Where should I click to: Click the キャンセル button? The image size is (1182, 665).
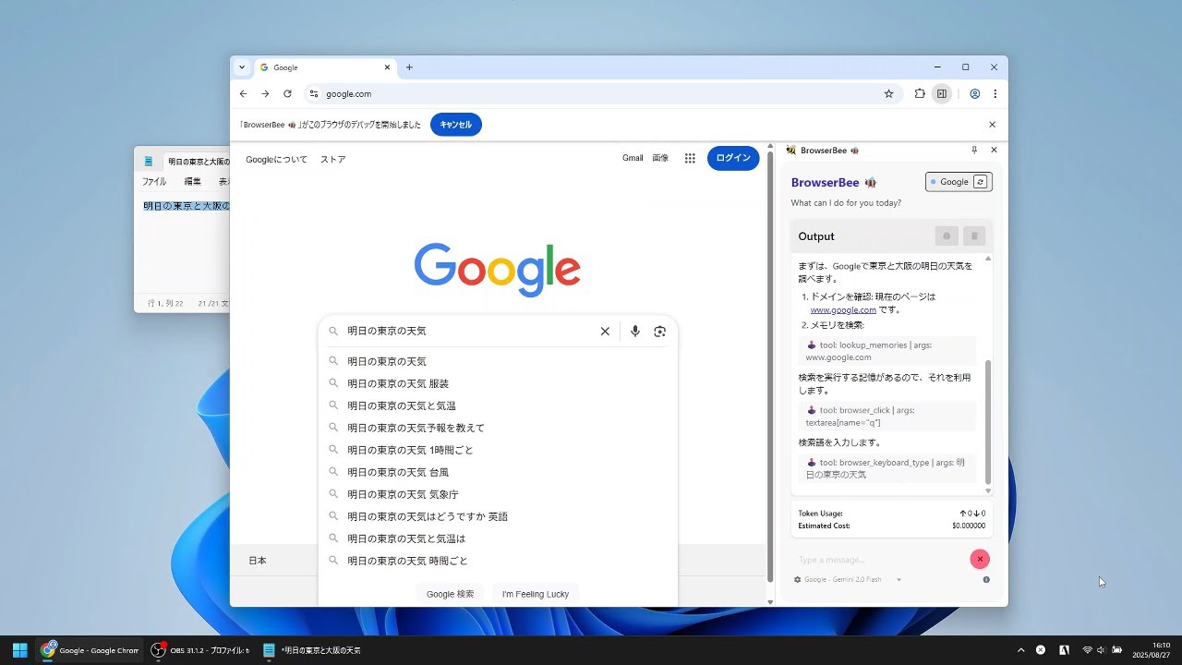(456, 125)
